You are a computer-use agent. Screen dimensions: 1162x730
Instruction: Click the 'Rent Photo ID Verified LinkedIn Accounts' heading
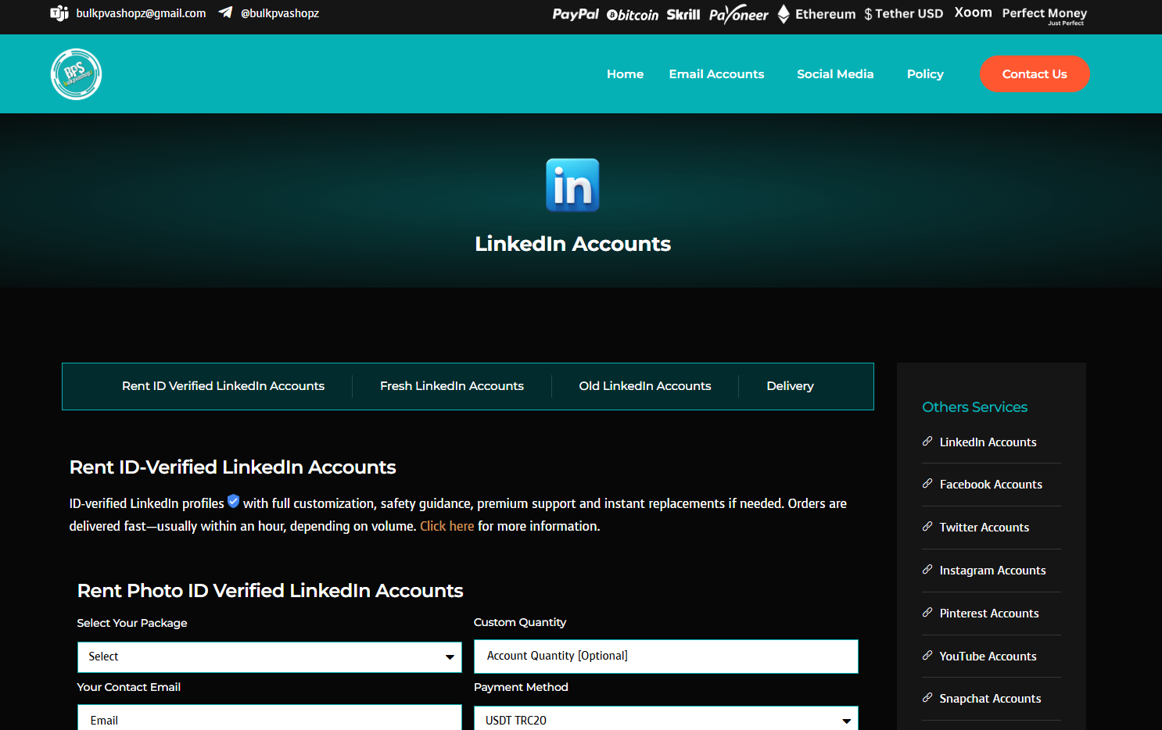pos(270,591)
